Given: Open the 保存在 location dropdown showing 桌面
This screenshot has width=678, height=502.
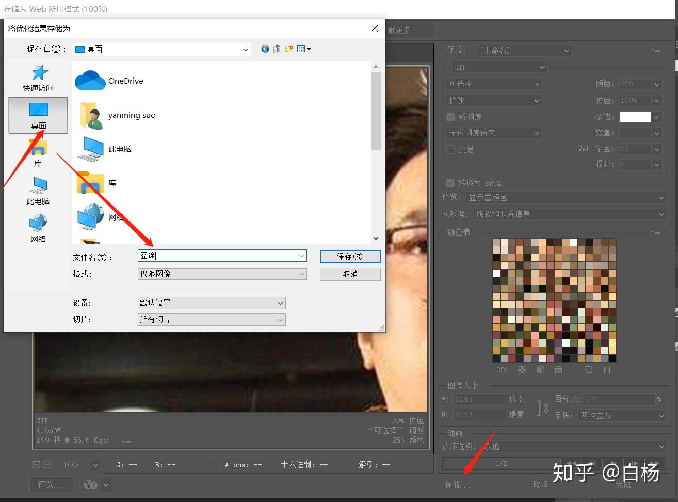Looking at the screenshot, I should 162,49.
